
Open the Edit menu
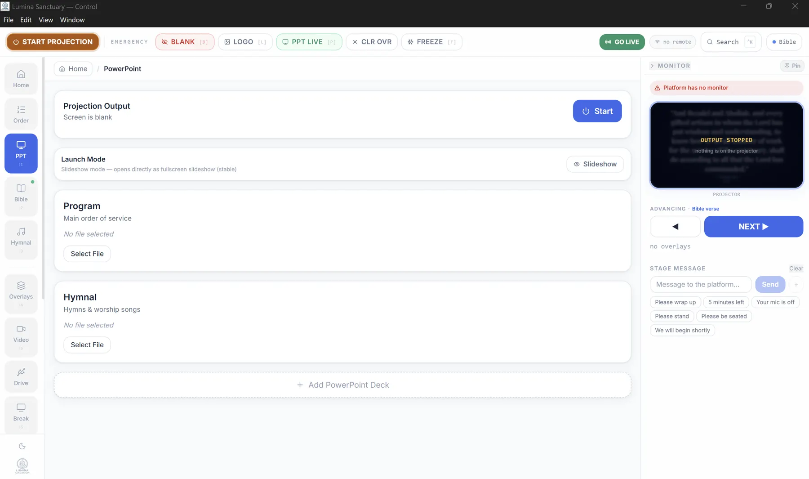click(x=26, y=20)
